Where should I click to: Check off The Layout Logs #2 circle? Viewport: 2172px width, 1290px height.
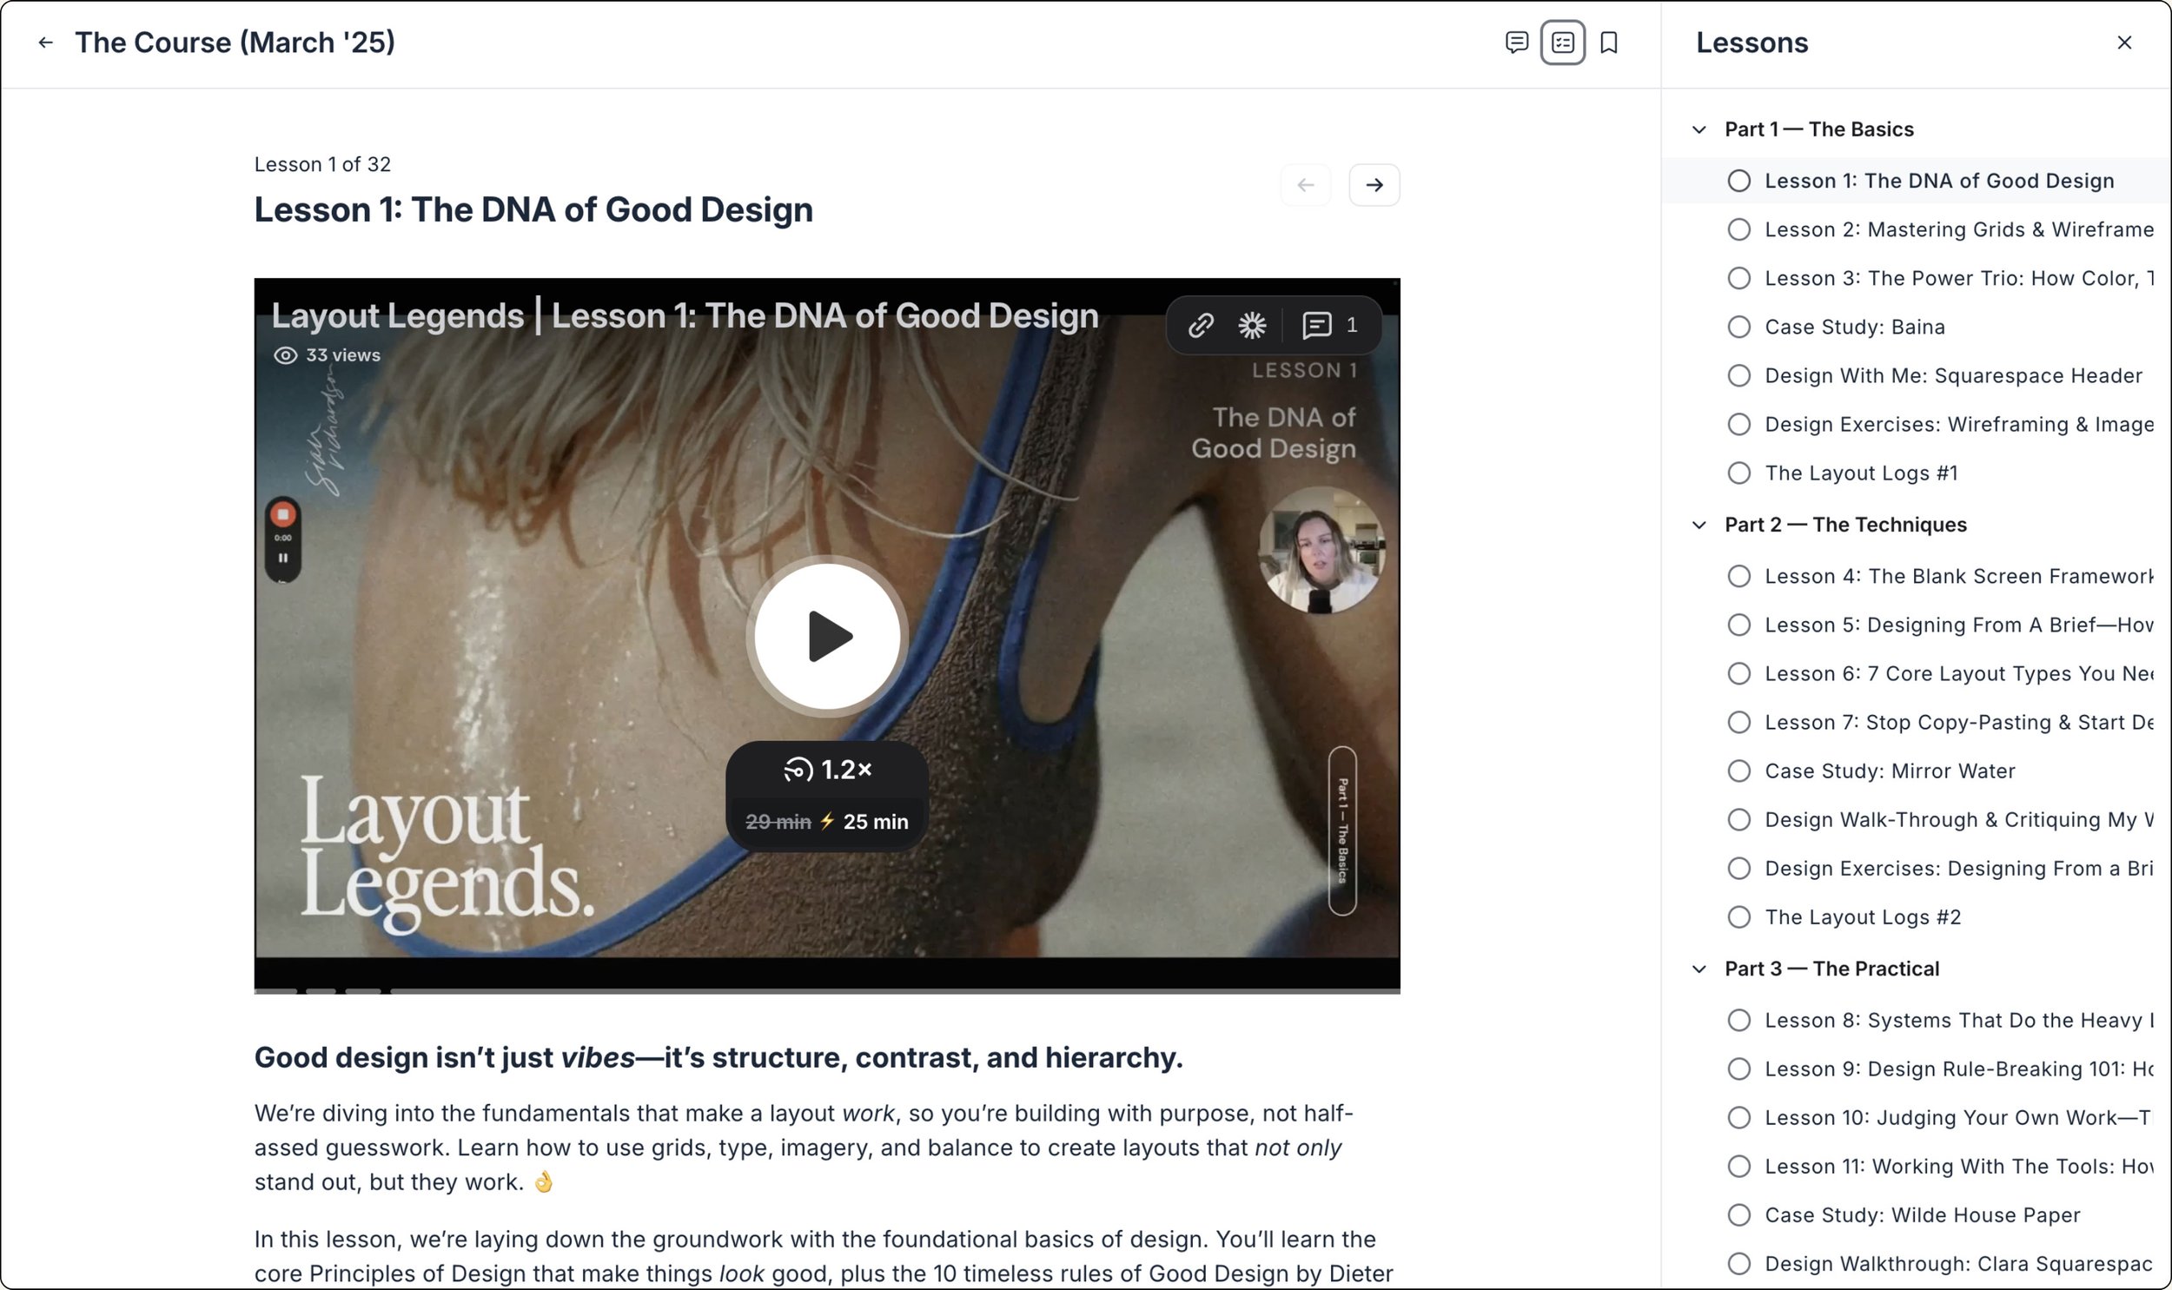coord(1738,917)
